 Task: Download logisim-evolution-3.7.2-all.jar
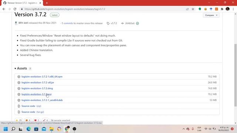pyautogui.click(x=38, y=82)
